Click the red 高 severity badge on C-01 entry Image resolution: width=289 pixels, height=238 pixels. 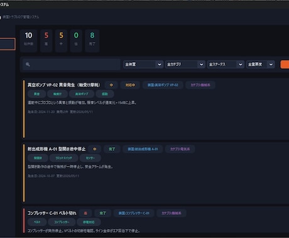click(85, 213)
